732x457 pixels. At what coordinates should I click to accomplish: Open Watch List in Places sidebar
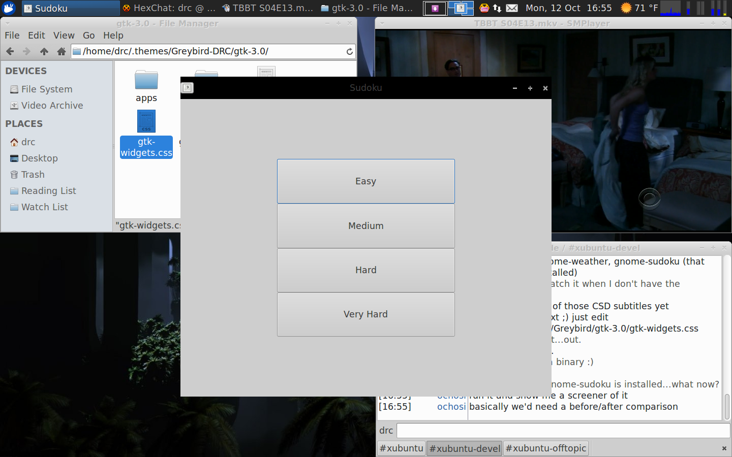pyautogui.click(x=39, y=207)
